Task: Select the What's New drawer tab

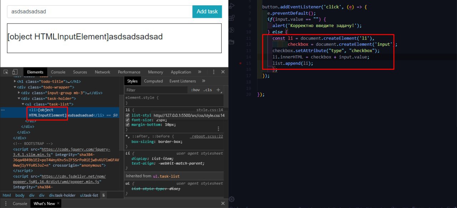Action: click(44, 204)
